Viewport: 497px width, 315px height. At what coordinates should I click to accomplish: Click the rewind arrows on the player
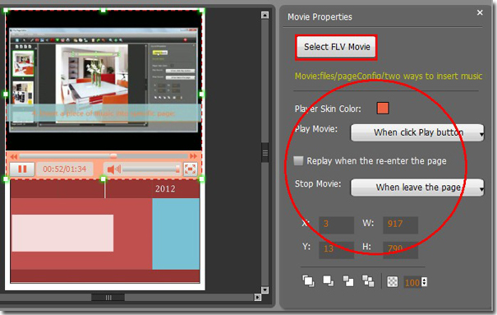pyautogui.click(x=13, y=156)
